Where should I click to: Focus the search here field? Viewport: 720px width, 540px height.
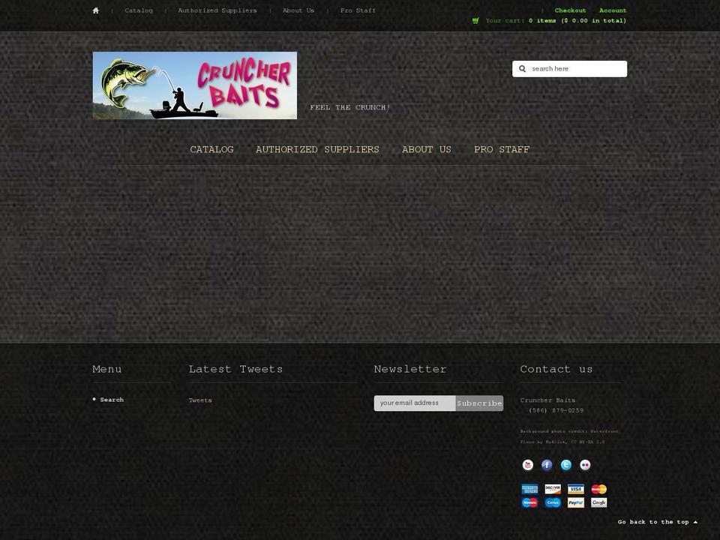[569, 69]
